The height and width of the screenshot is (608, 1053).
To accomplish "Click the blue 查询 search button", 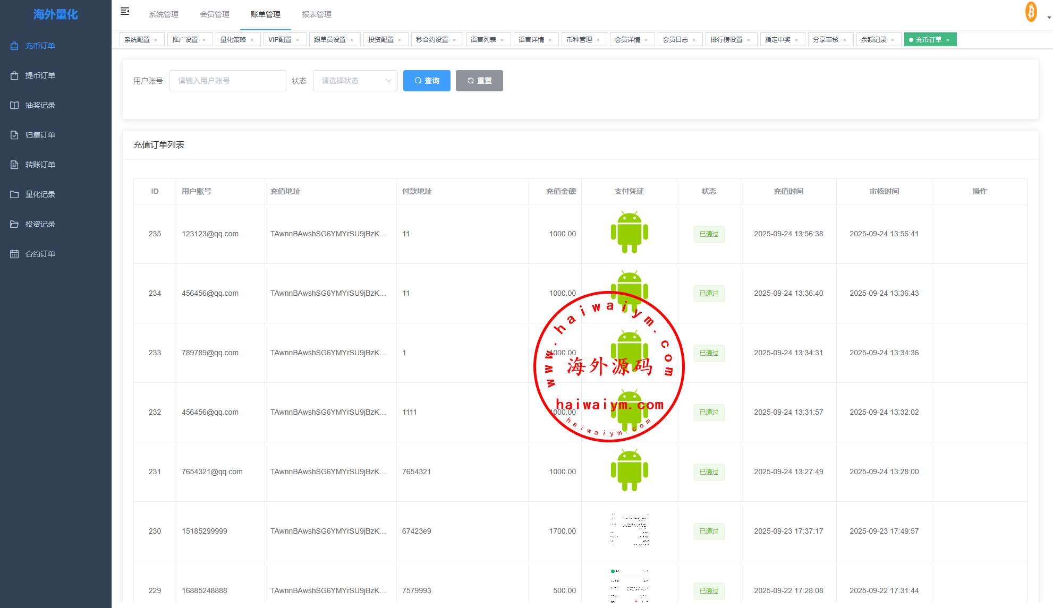I will coord(427,81).
